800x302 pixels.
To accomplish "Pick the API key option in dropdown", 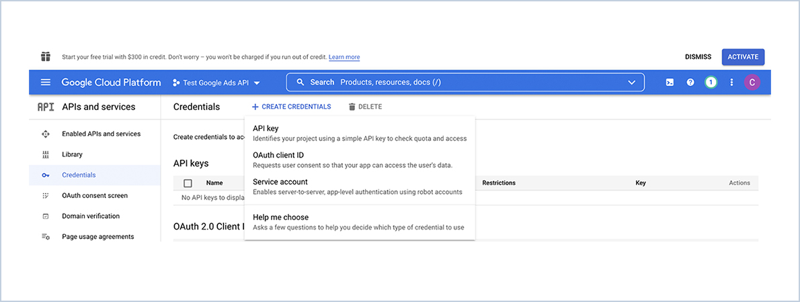I will tap(360, 133).
